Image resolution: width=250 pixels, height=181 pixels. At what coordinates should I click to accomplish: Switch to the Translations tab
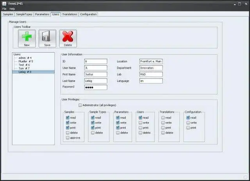[70, 14]
